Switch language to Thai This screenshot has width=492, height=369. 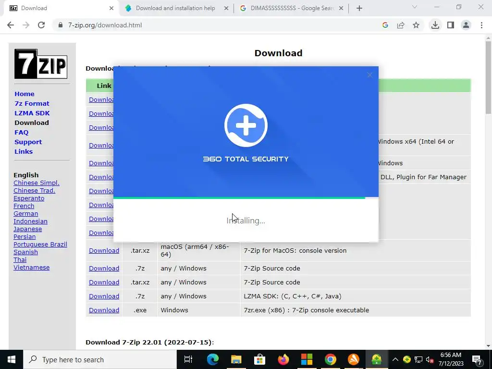(x=20, y=260)
